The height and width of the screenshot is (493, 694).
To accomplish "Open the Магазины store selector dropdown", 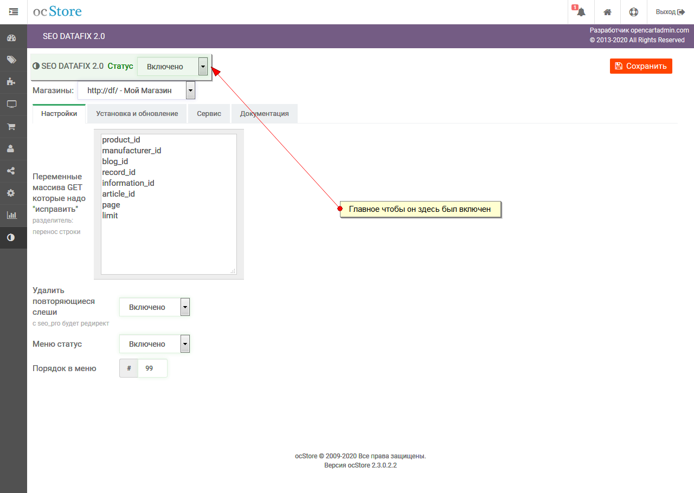I will (x=136, y=90).
